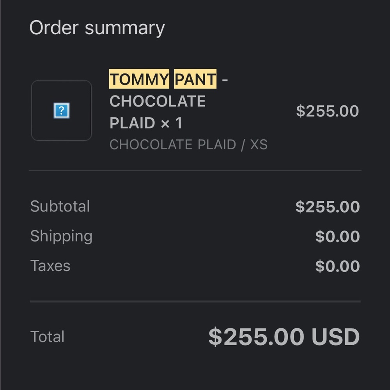Select the Taxes amount $0.00

[337, 266]
